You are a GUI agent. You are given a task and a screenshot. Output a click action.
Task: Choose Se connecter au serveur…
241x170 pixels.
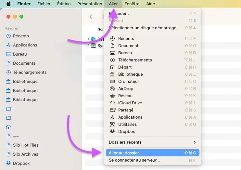click(152, 160)
